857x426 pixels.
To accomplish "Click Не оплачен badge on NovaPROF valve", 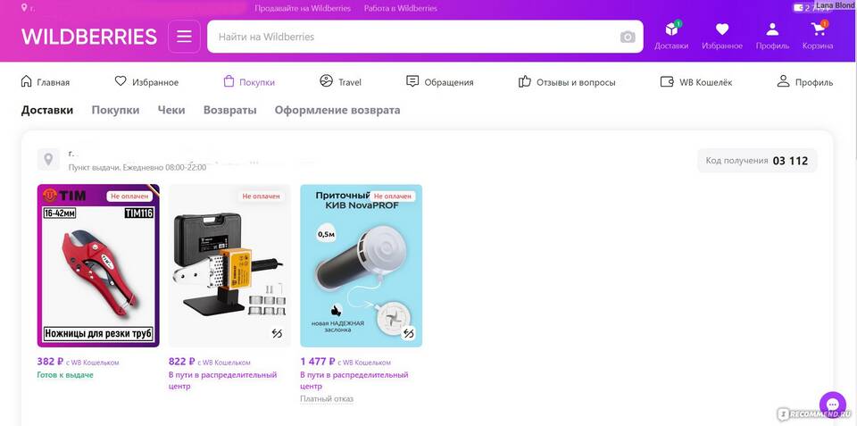I will [x=393, y=196].
